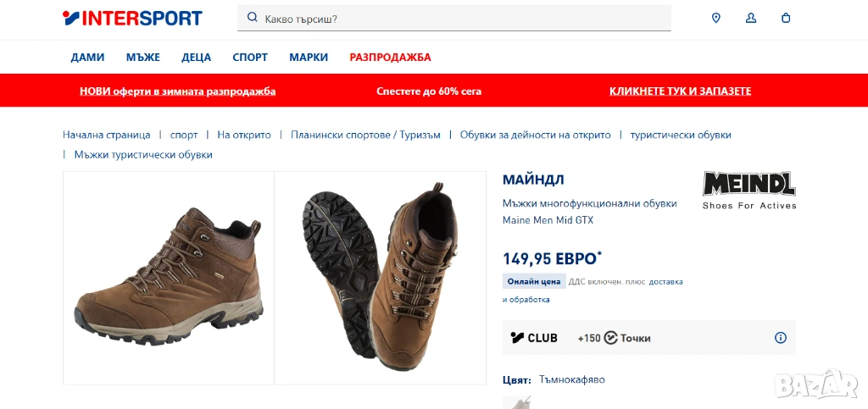Open НОВИ оферти в зимната разпродажба link
The width and height of the screenshot is (868, 409).
click(x=177, y=91)
